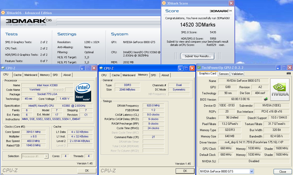Switch to CPU tab in middle CPU-Z
293x175 pixels.
coord(104,75)
